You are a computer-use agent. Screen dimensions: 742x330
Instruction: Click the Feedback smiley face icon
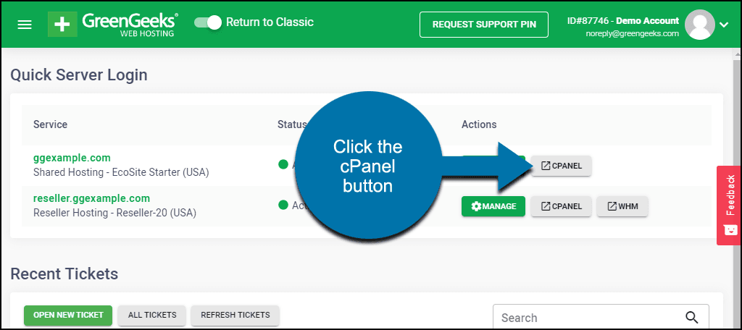tap(730, 230)
